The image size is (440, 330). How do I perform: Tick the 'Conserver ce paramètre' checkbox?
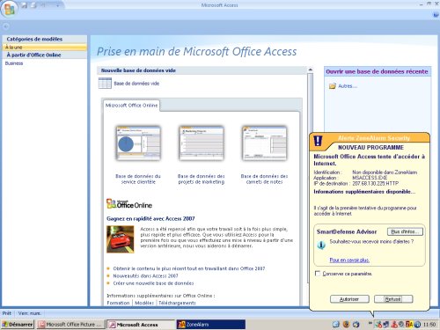point(318,274)
